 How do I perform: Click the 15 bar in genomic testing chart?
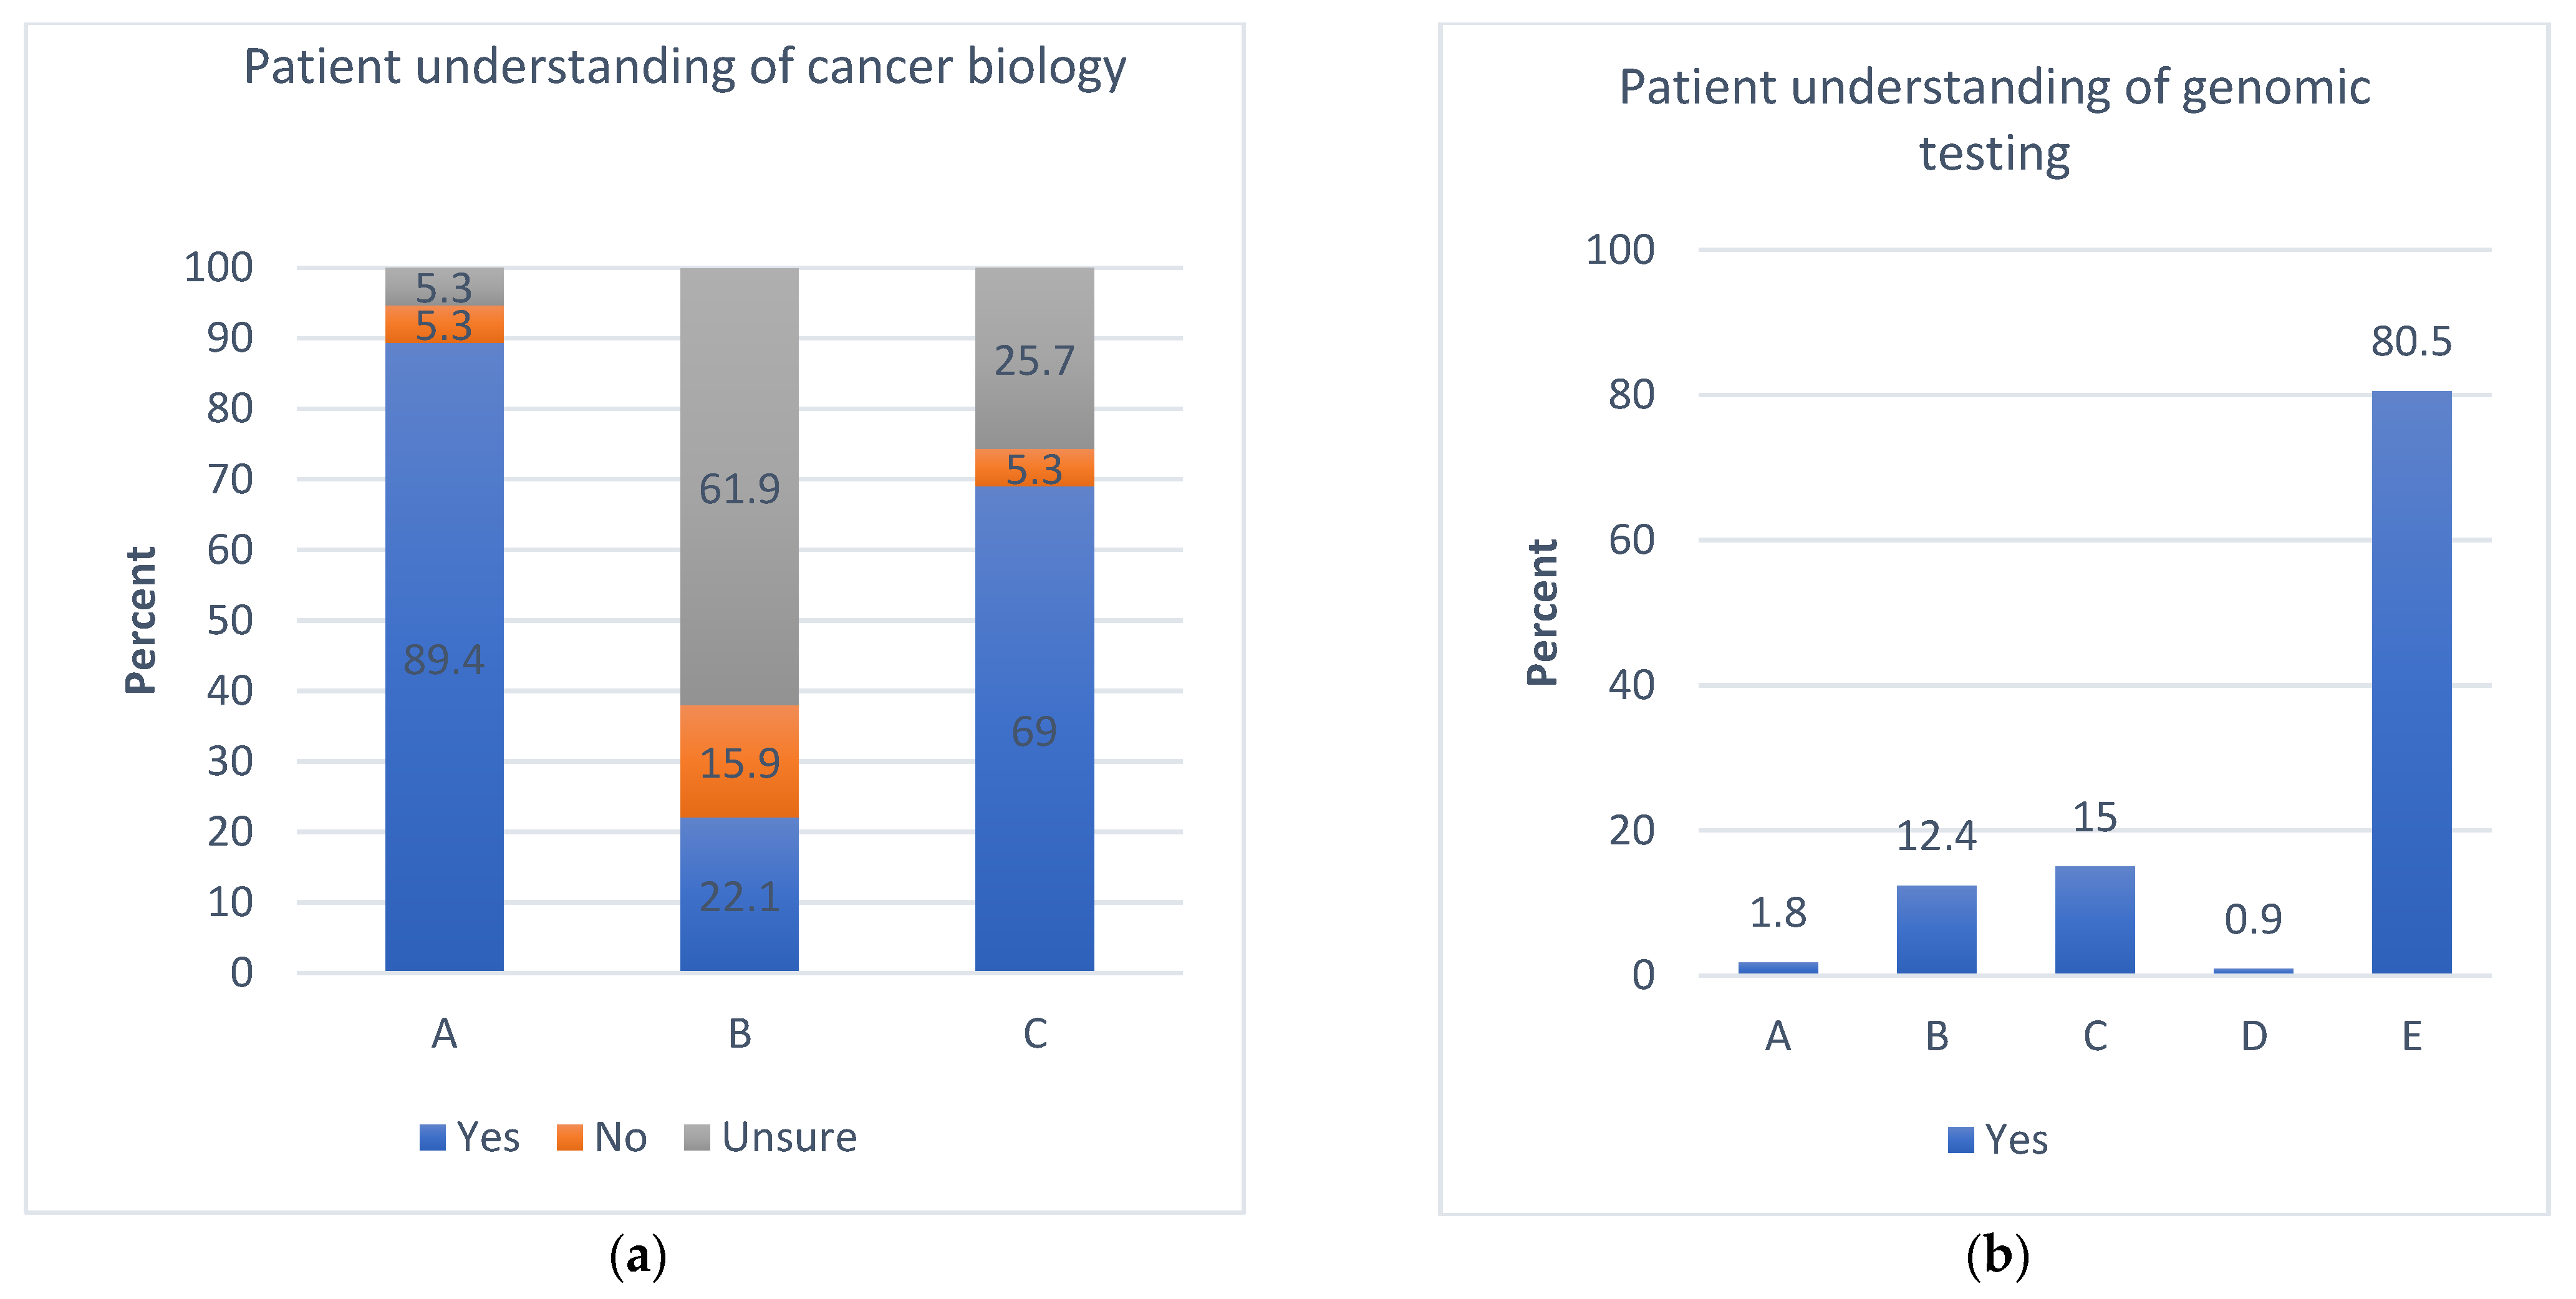(2094, 921)
